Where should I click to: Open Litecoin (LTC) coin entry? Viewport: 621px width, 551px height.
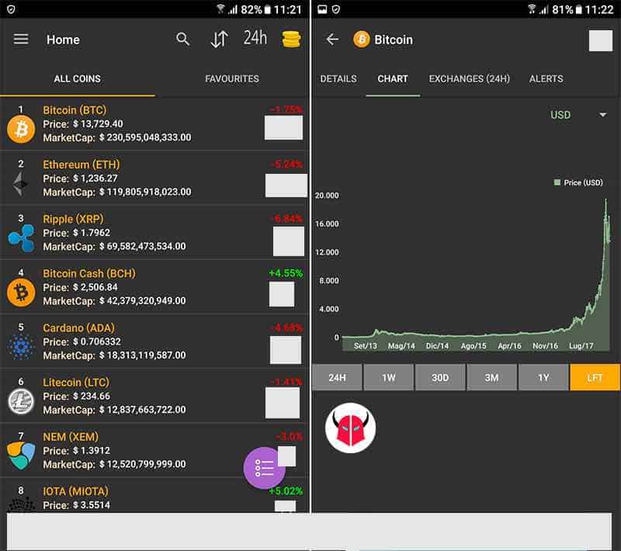click(x=154, y=396)
